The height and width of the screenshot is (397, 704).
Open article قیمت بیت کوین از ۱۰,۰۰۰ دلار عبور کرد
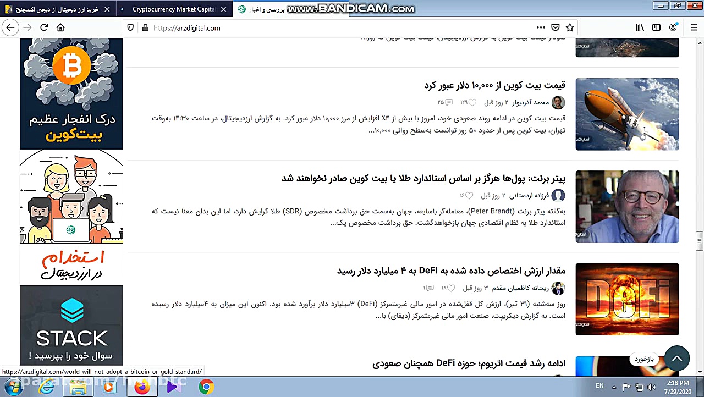(x=494, y=85)
